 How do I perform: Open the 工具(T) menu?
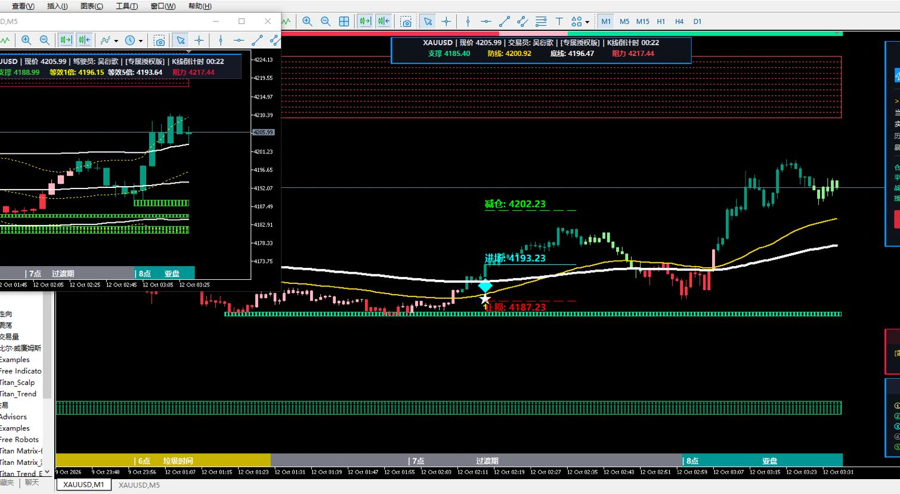click(x=126, y=6)
